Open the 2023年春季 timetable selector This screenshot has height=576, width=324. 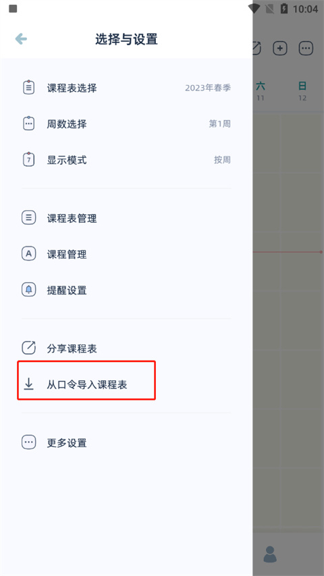point(208,88)
